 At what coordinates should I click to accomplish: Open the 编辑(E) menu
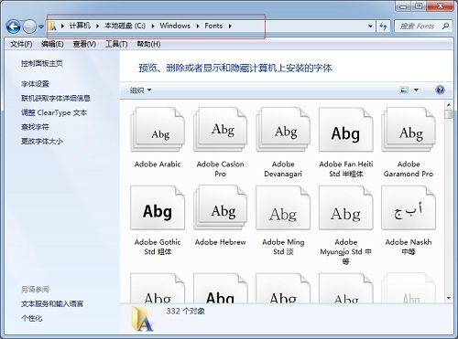coord(52,44)
